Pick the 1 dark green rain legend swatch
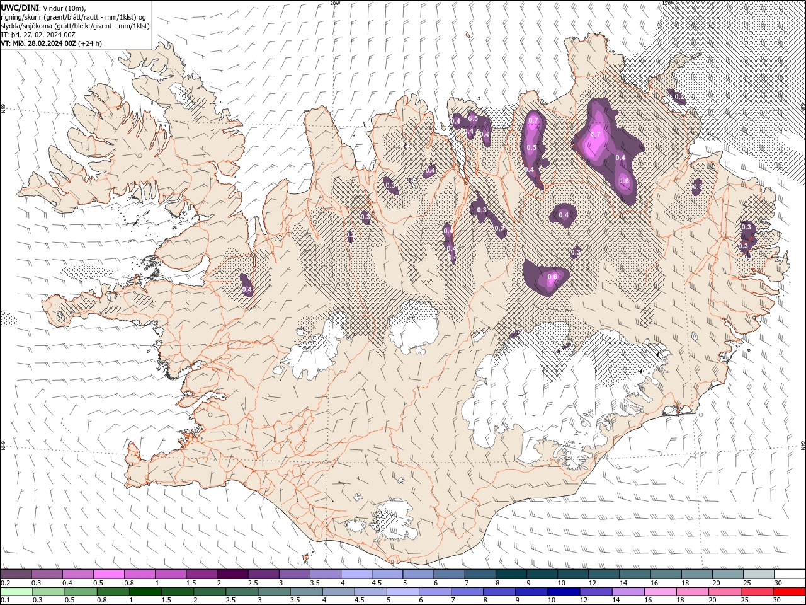This screenshot has width=806, height=605. tap(145, 591)
